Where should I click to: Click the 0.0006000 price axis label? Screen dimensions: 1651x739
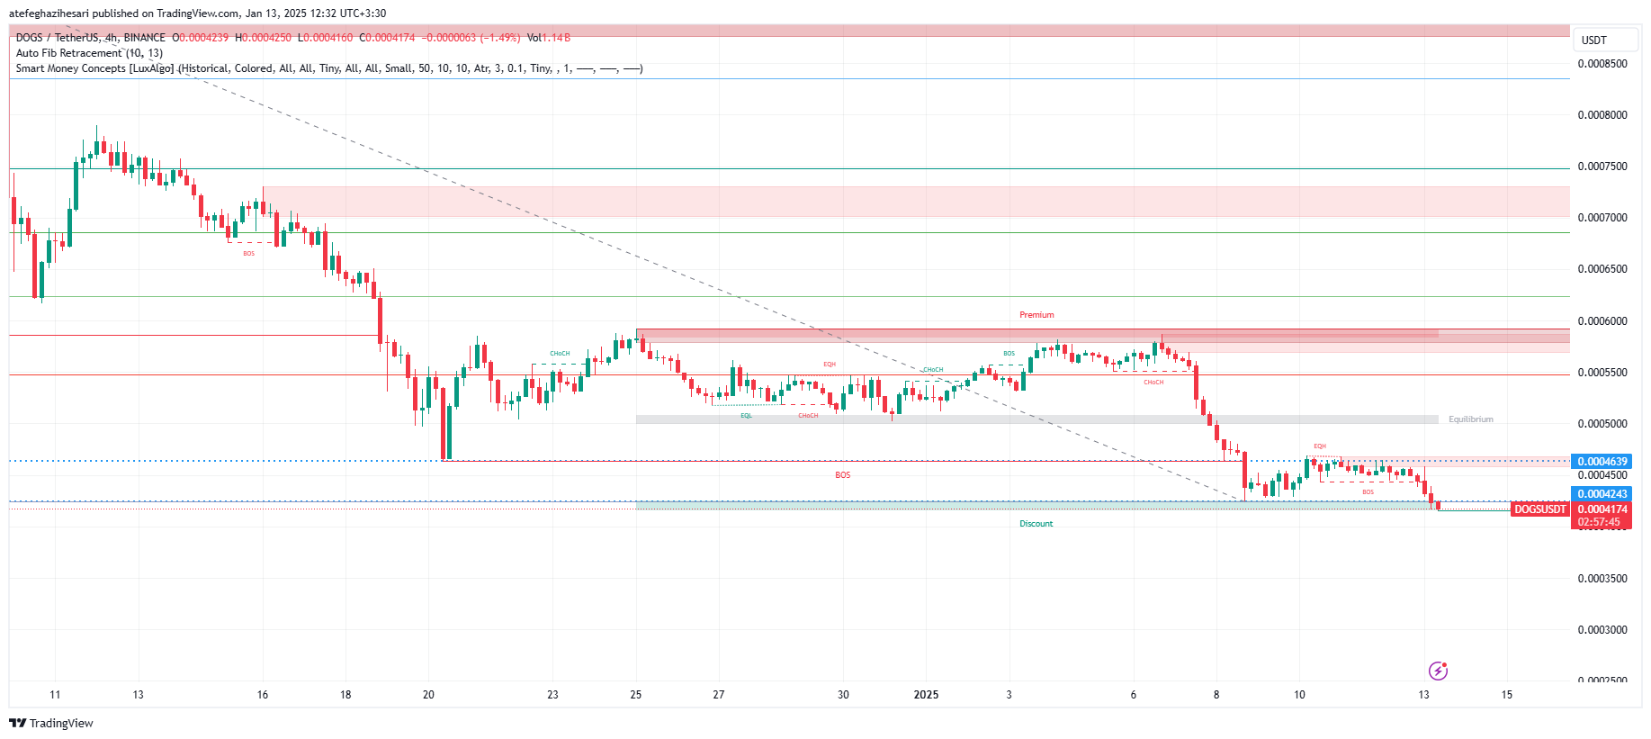(x=1602, y=321)
